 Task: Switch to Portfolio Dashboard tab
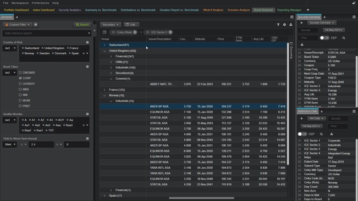click(16, 10)
